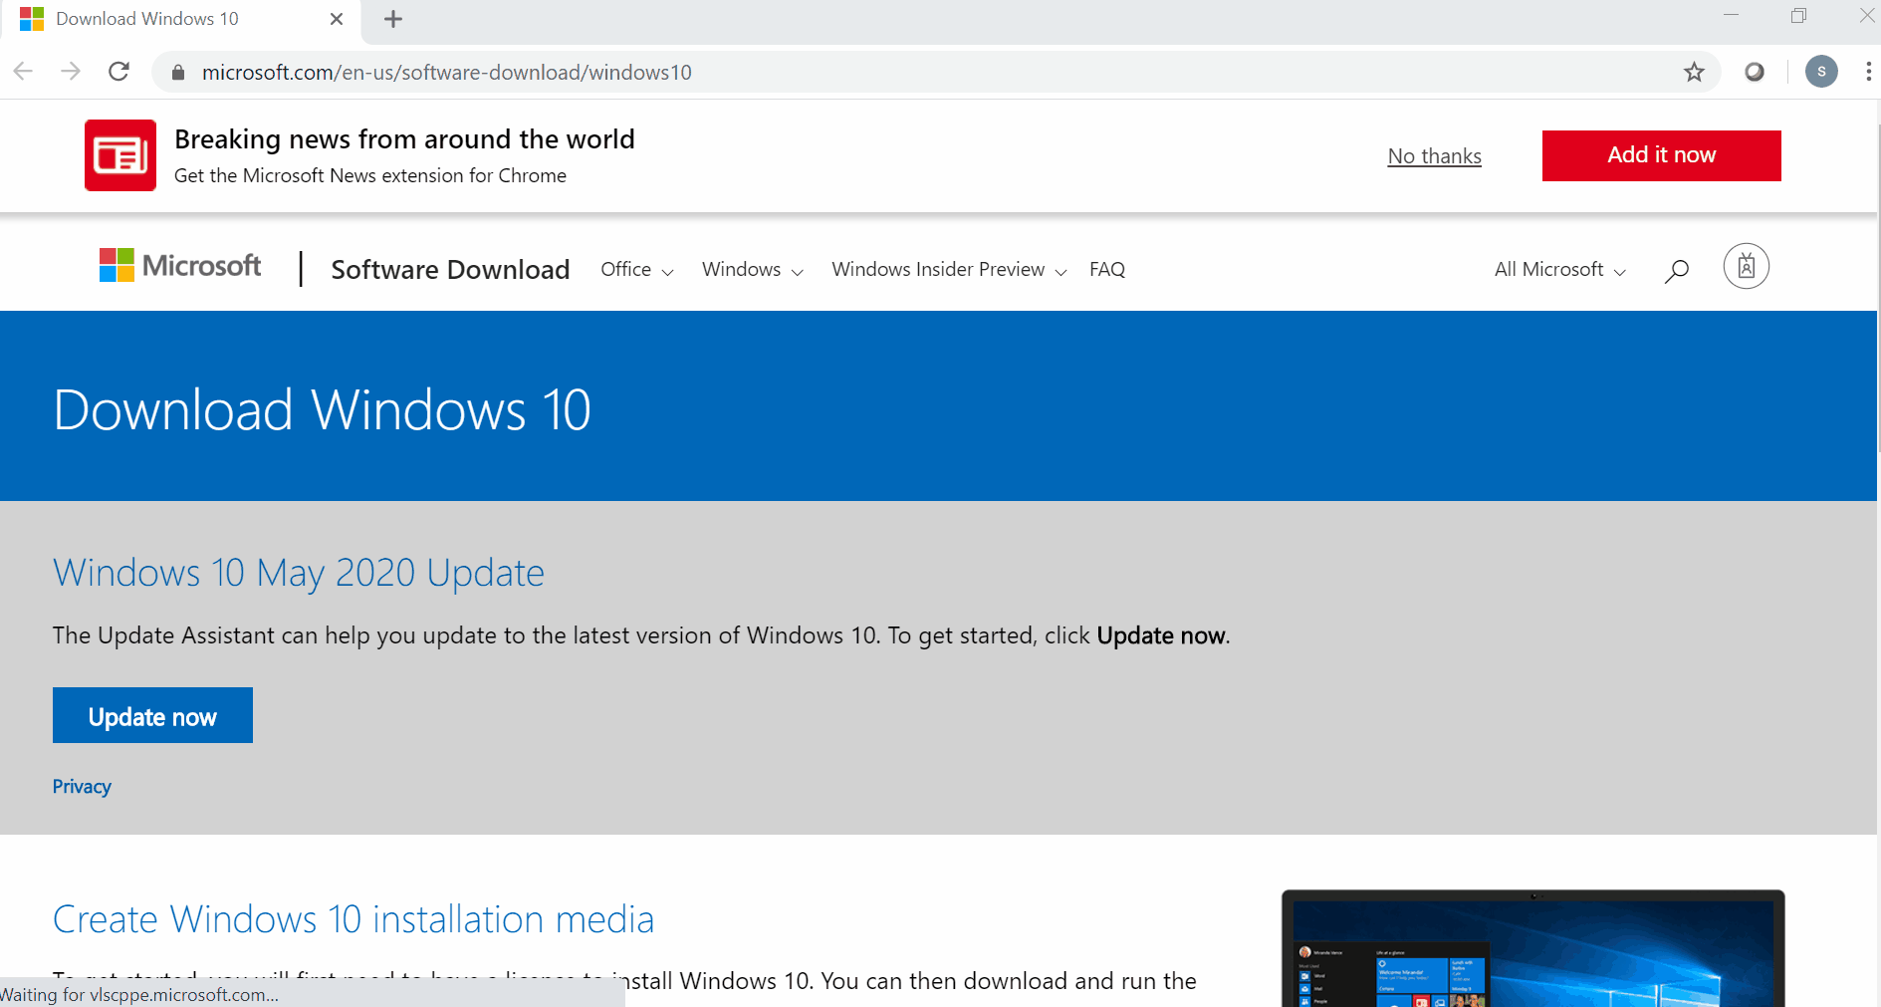This screenshot has width=1881, height=1007.
Task: Click the Microsoft logo
Action: click(180, 266)
